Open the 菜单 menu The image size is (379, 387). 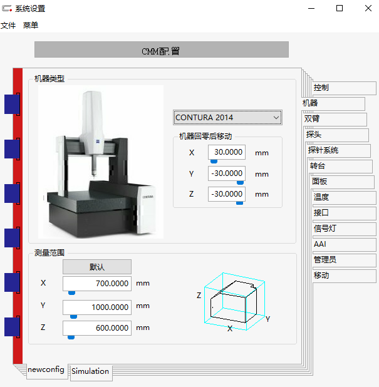[31, 25]
